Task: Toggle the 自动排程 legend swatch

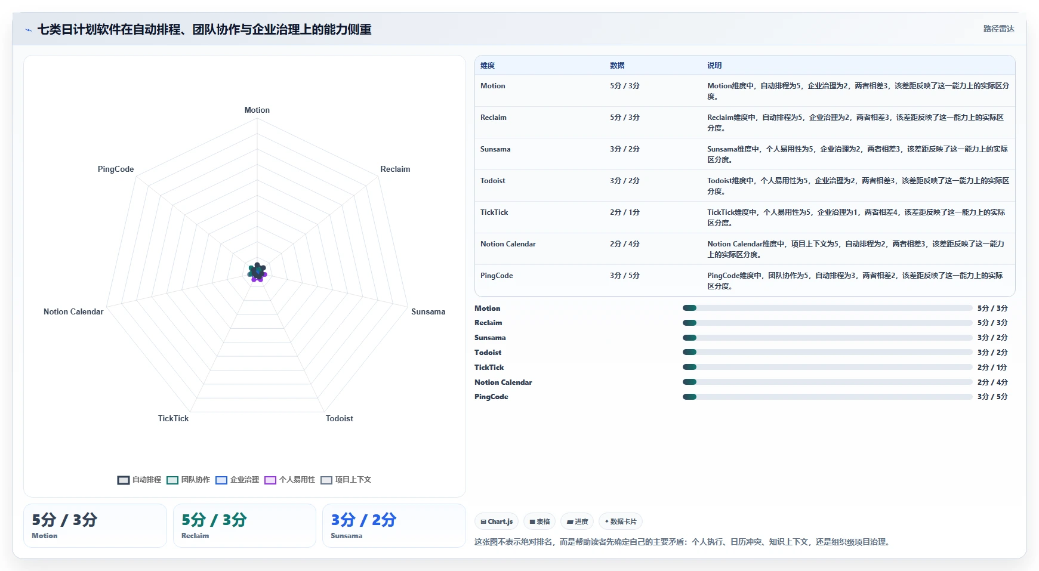Action: (x=124, y=480)
